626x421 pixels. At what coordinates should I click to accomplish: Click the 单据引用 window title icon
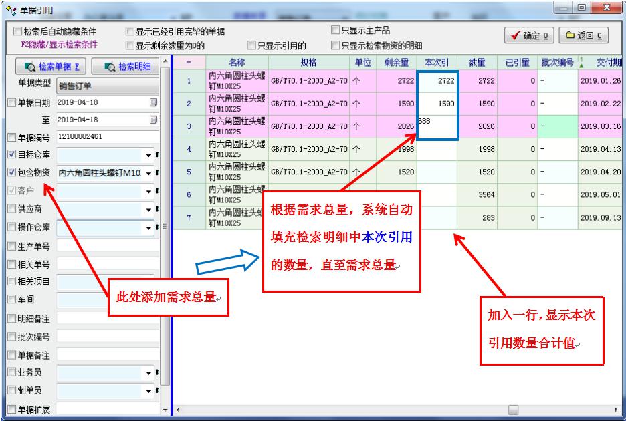coord(10,10)
